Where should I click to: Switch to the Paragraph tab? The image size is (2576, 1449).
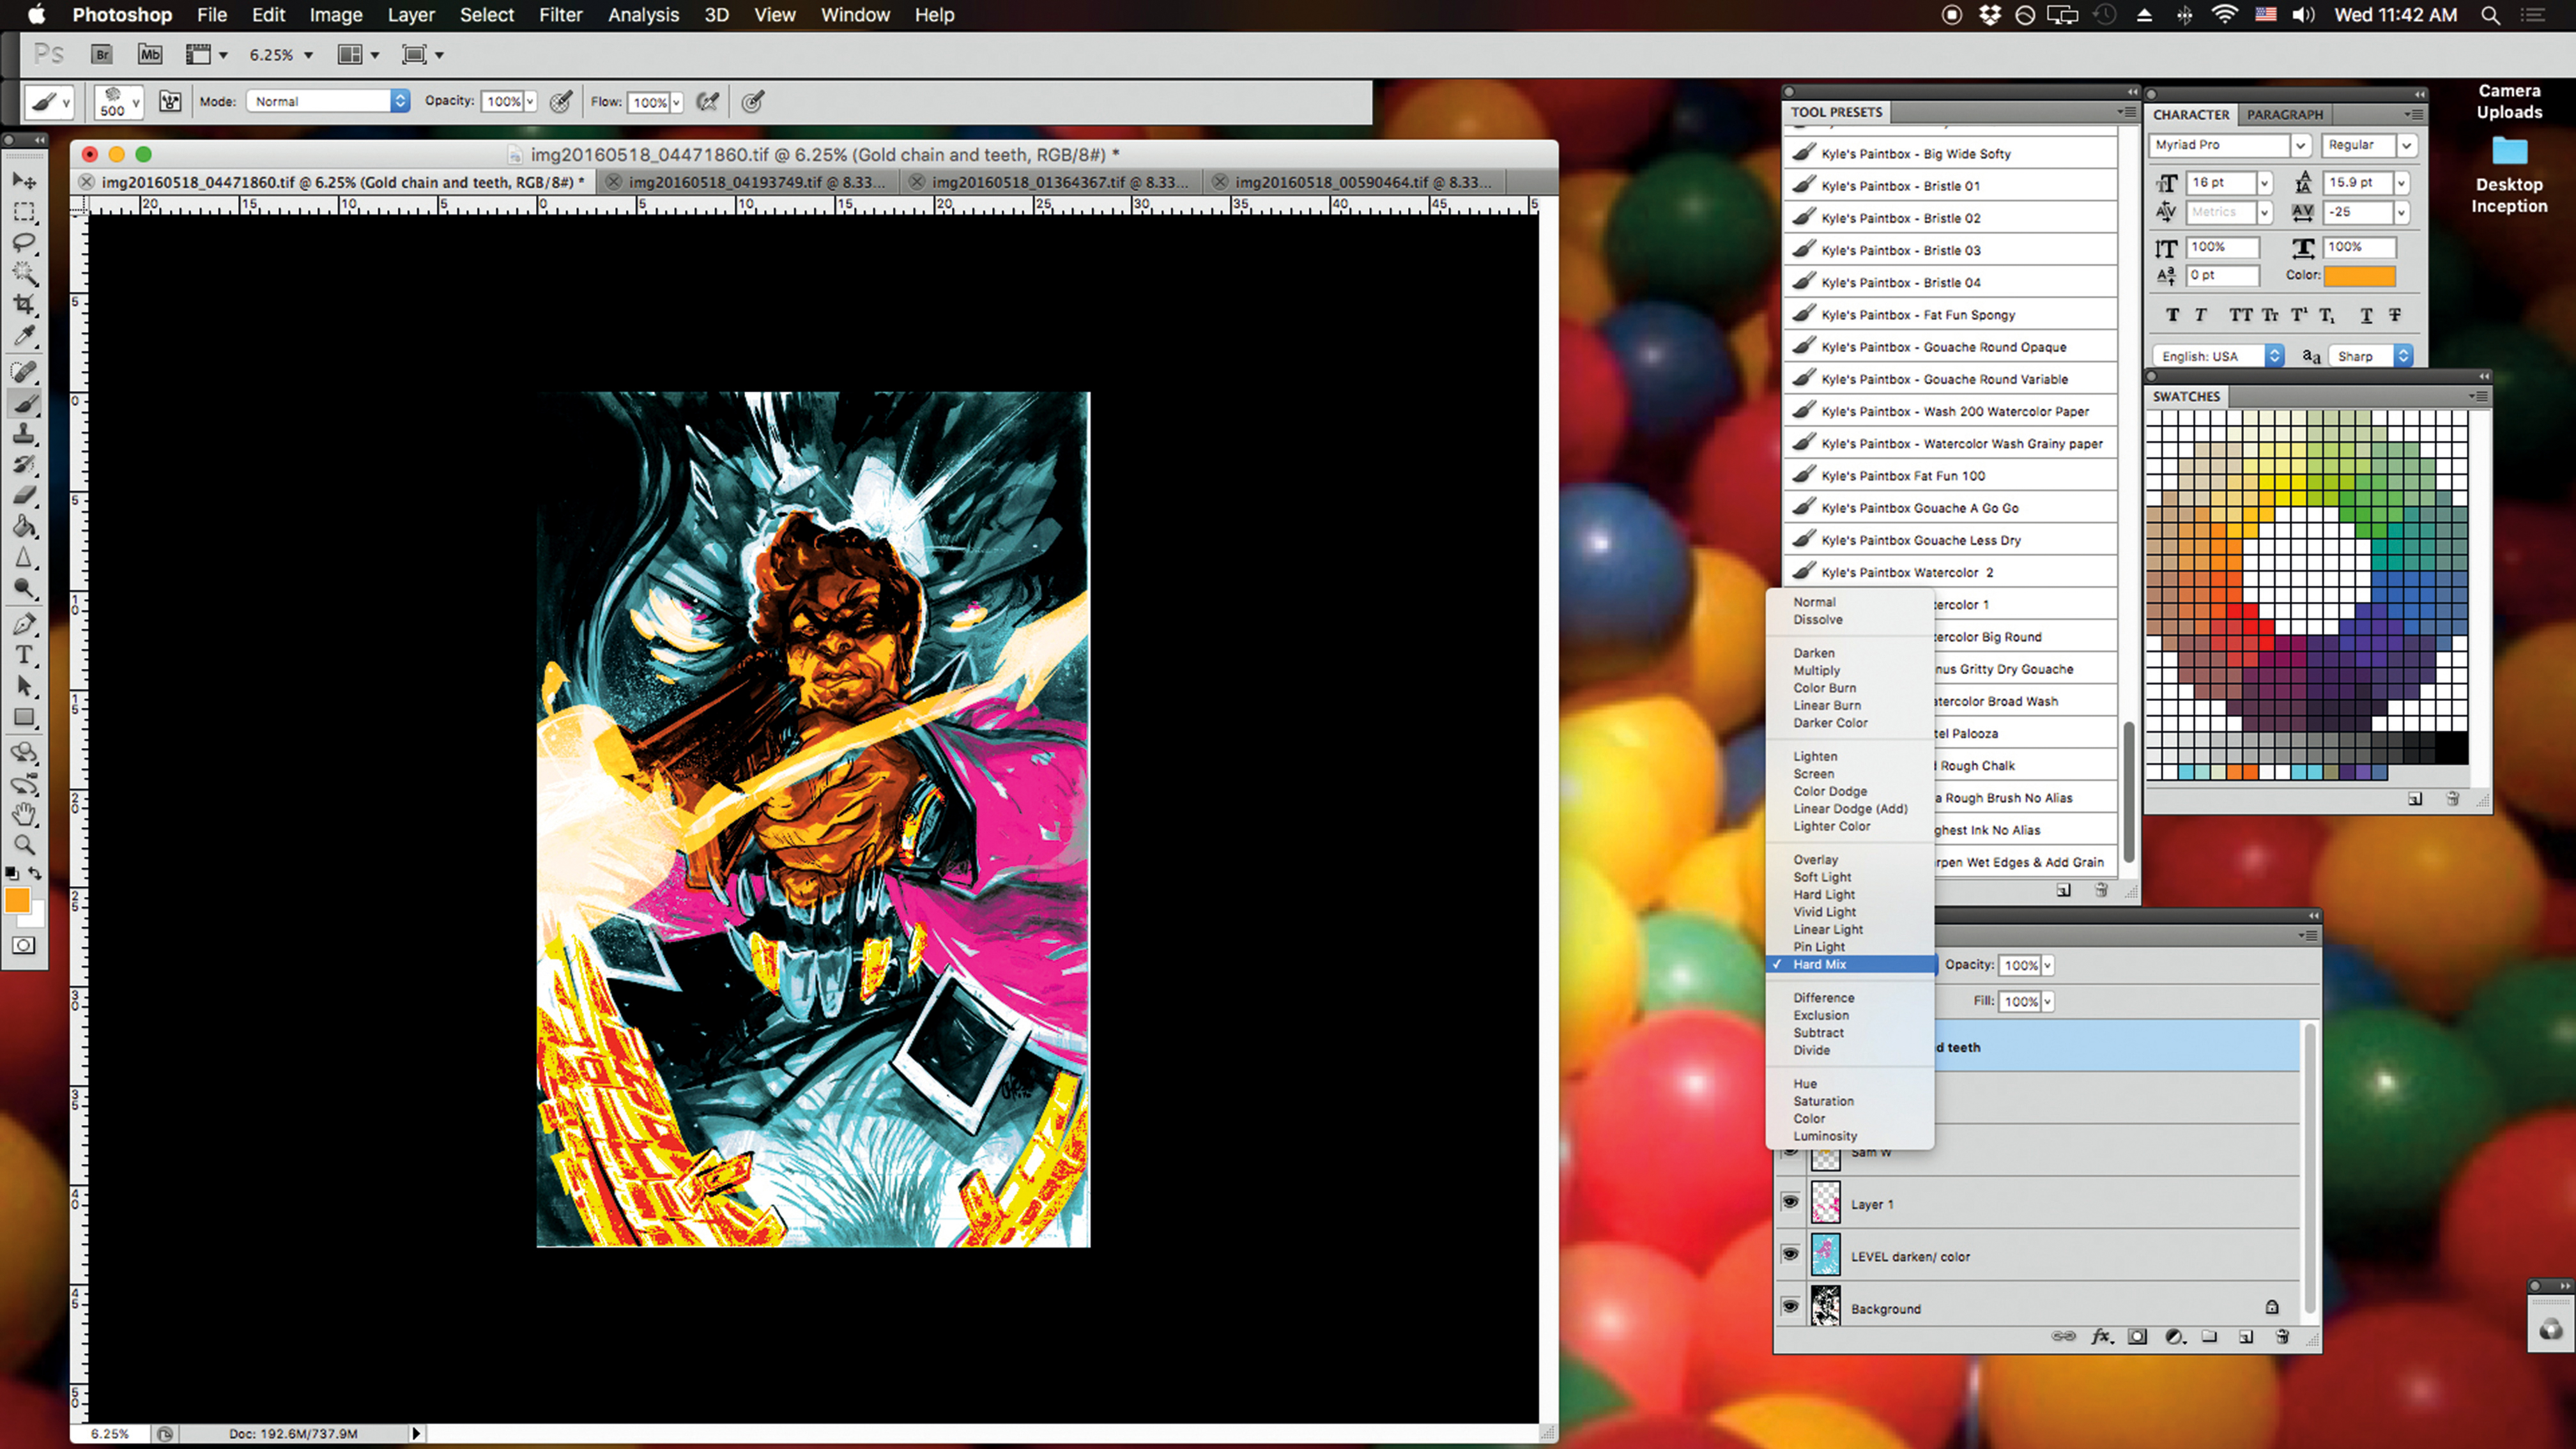tap(2285, 115)
